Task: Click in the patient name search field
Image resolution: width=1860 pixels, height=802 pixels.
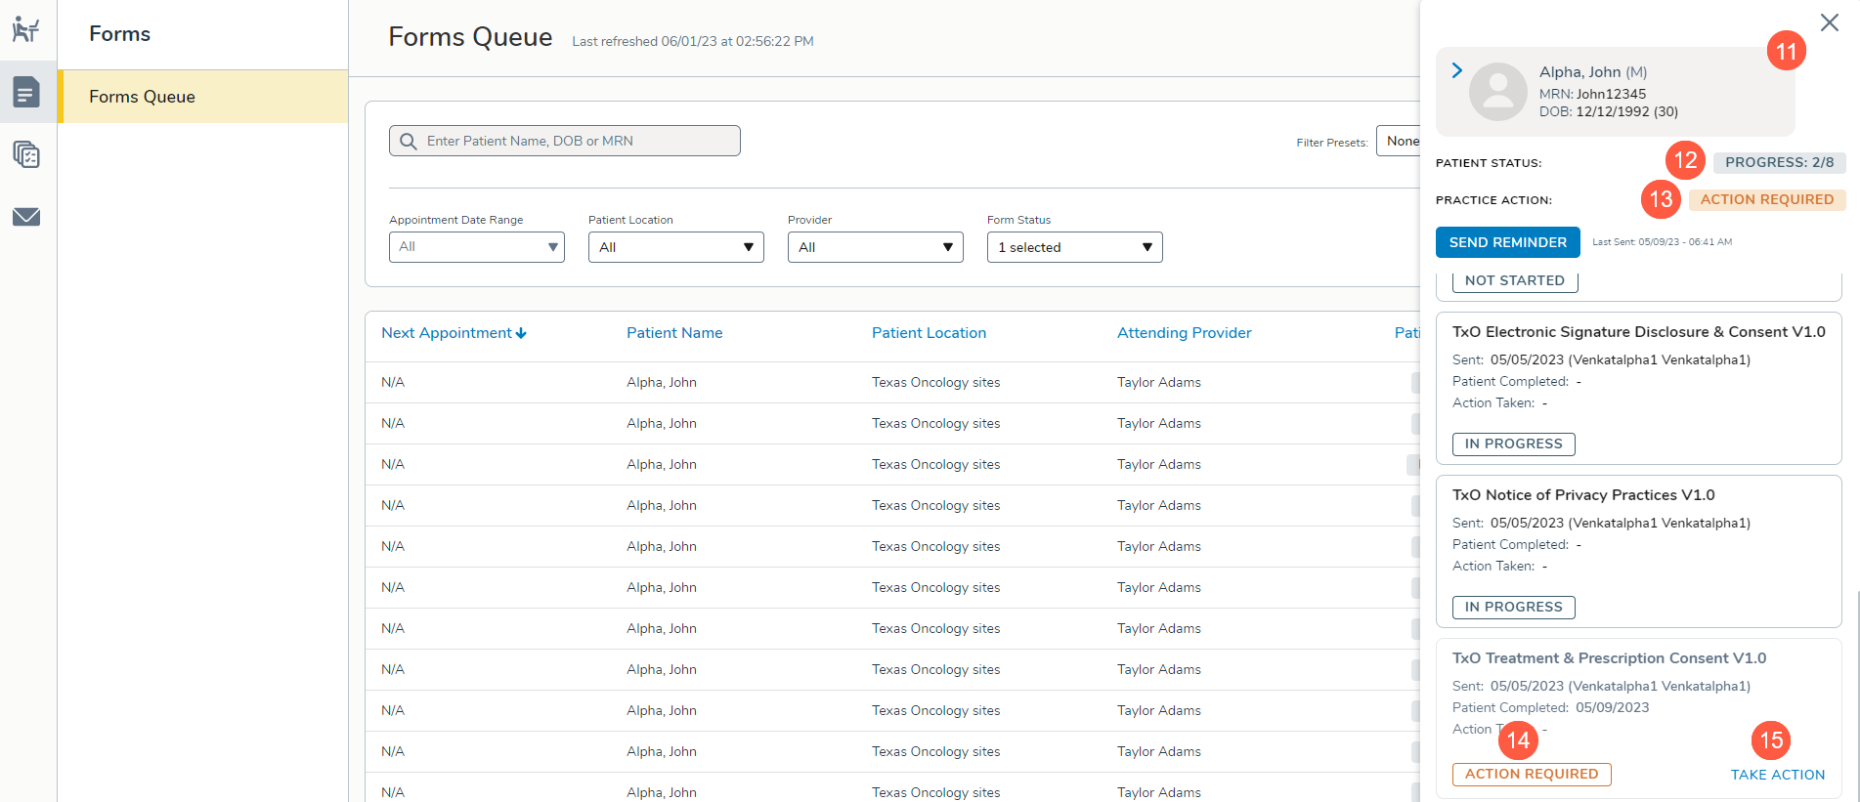Action: pos(565,141)
